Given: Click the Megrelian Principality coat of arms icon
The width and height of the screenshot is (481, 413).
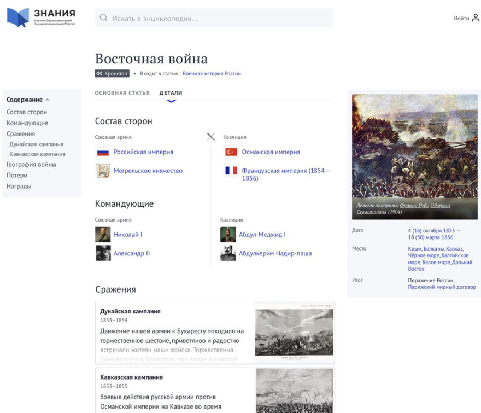Looking at the screenshot, I should [103, 171].
